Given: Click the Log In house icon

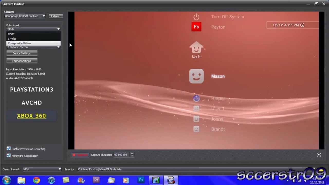Looking at the screenshot, I should (196, 48).
